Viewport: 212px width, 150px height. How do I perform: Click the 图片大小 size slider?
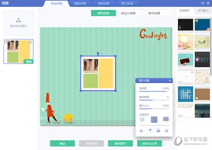pos(154,109)
